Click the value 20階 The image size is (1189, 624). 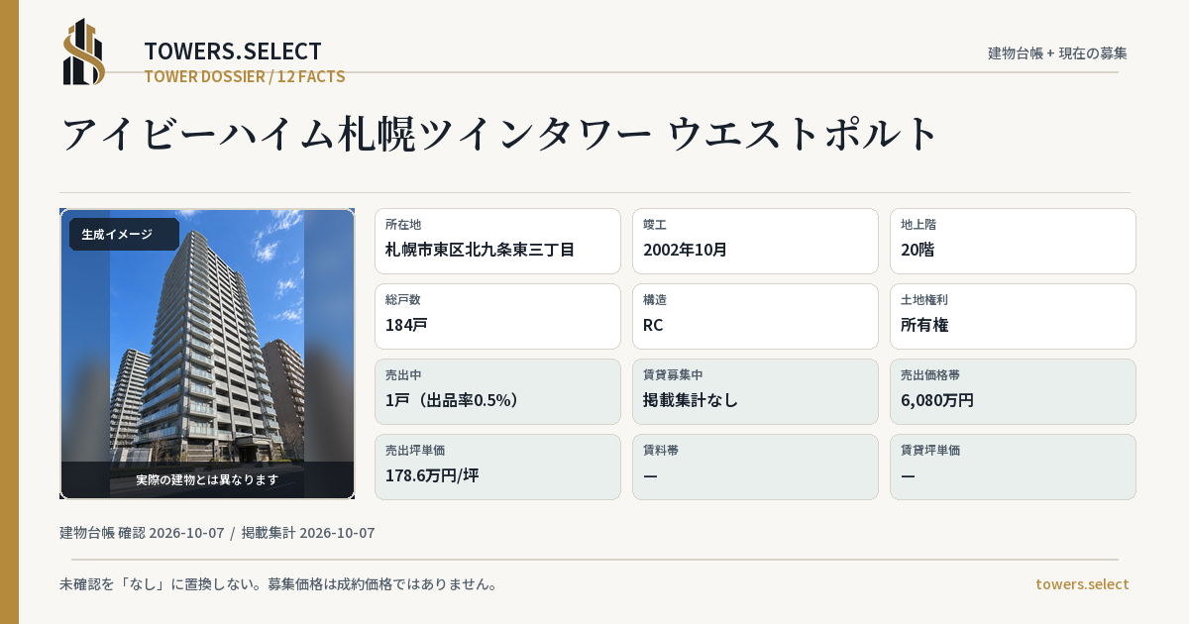tap(918, 250)
